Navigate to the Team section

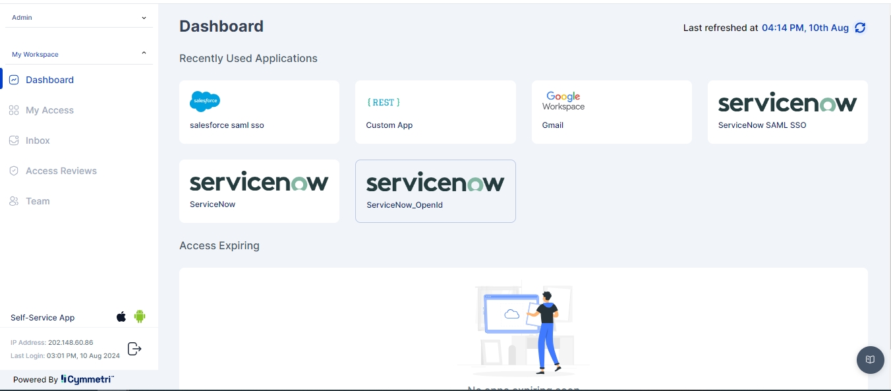pos(38,201)
